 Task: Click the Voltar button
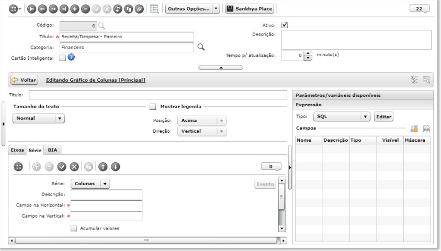(24, 80)
